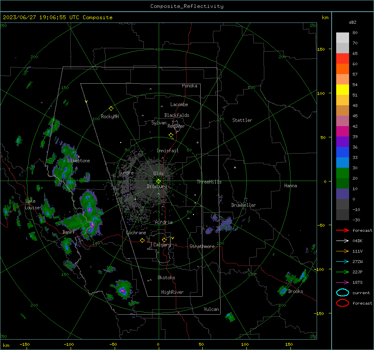The width and height of the screenshot is (374, 350).
Task: Select the magenta 39-42 dBZ color band
Action: [342, 131]
